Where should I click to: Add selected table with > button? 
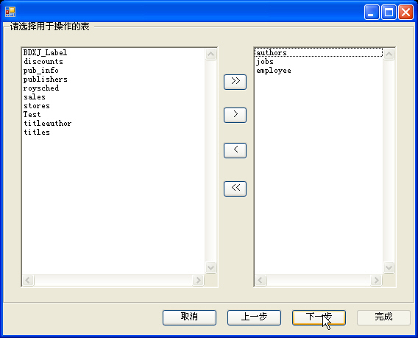point(235,116)
